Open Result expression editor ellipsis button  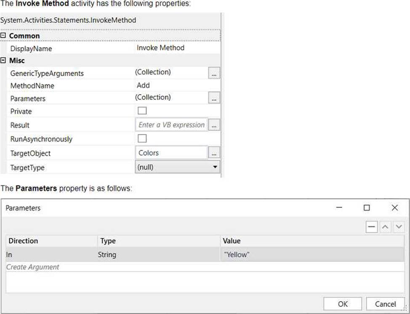(x=214, y=125)
